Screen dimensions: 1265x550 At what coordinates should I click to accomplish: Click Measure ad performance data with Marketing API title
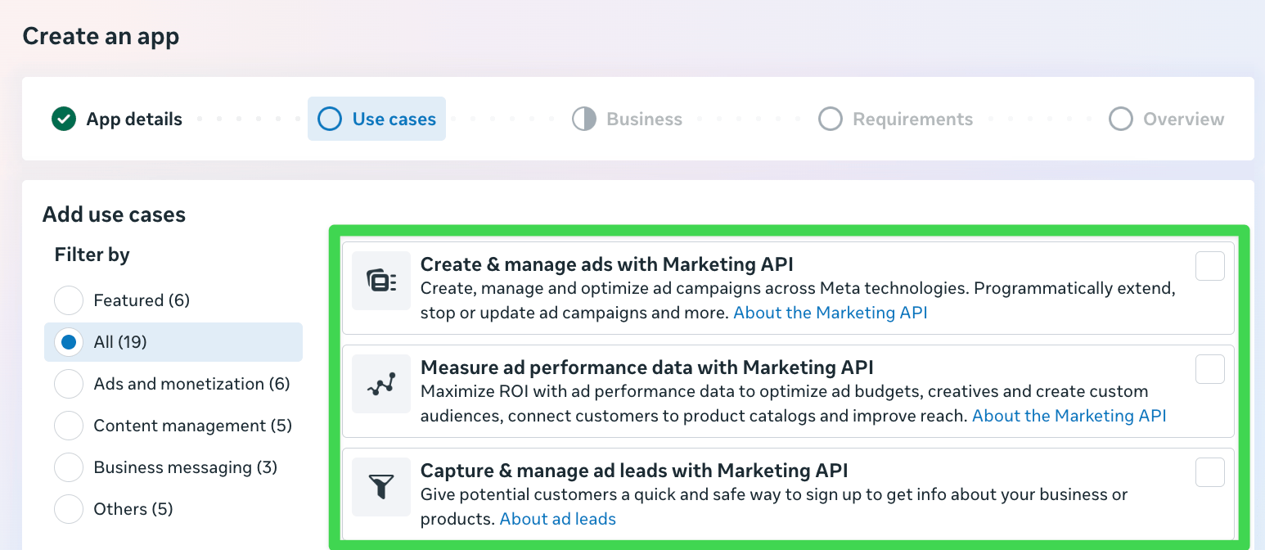click(646, 367)
